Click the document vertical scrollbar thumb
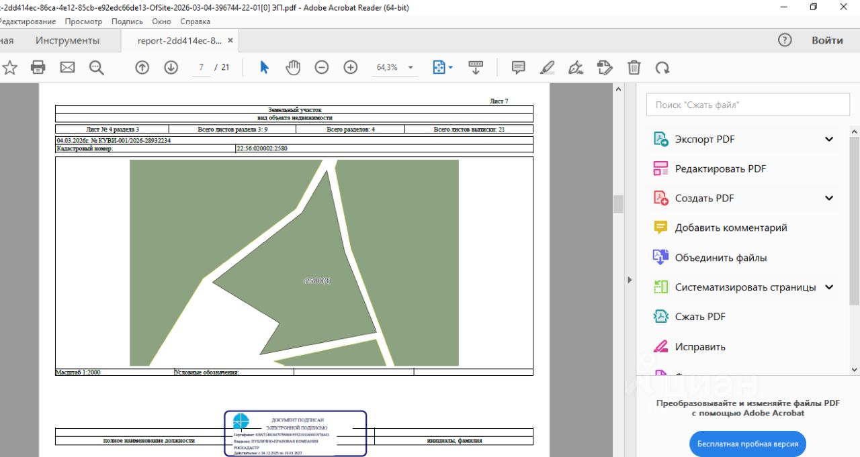Viewport: 860px width, 457px height. (x=618, y=204)
